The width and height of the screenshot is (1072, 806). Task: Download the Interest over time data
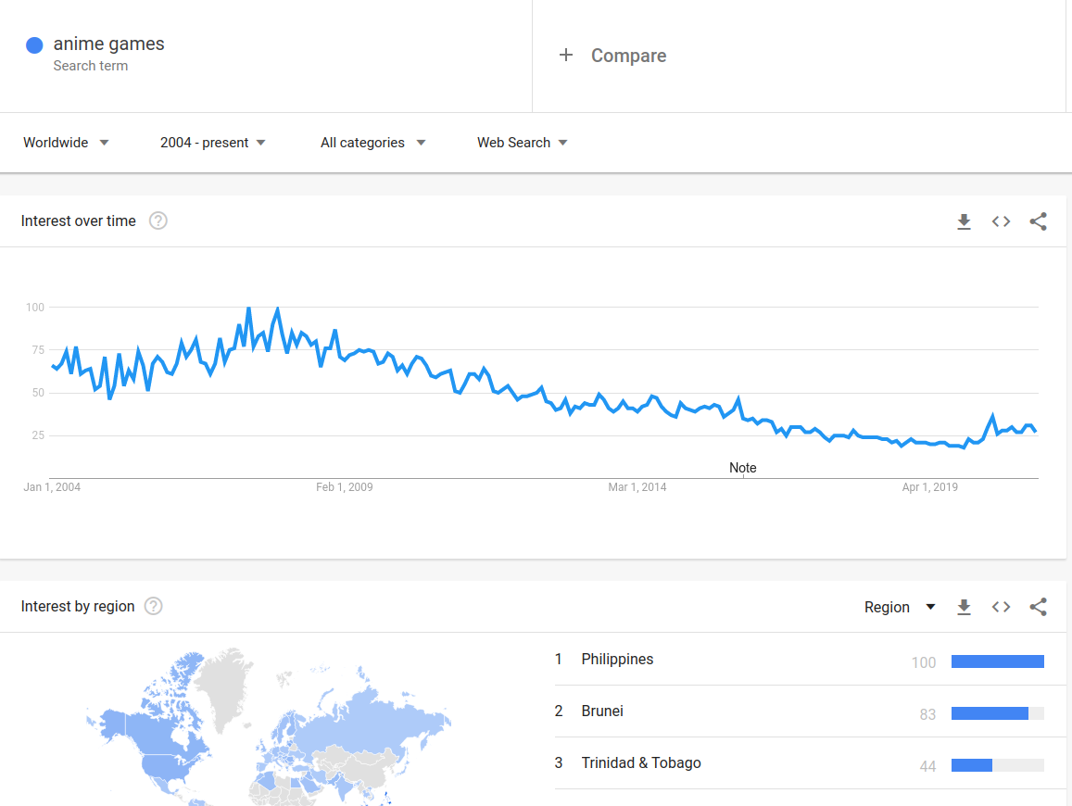(x=964, y=221)
